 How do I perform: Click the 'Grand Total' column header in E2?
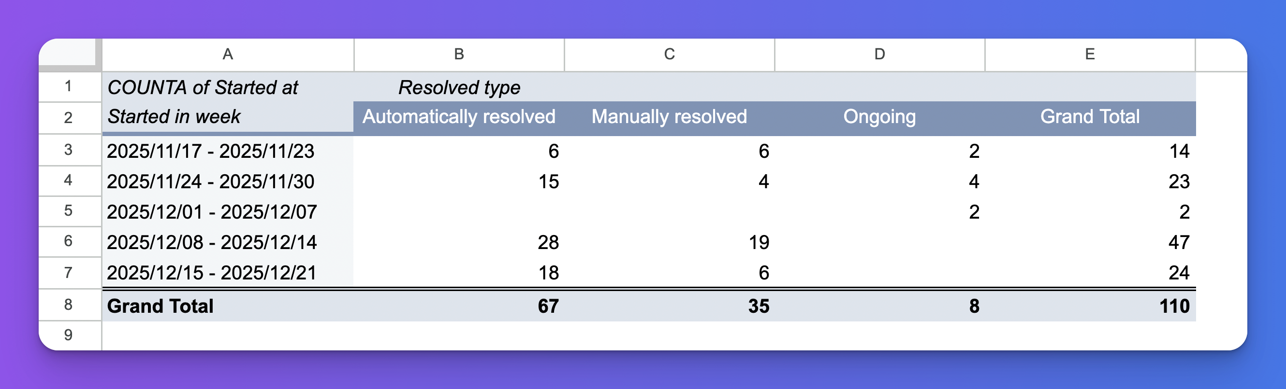click(1089, 116)
